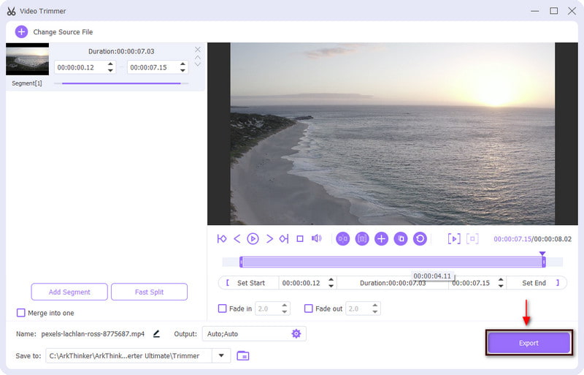
Task: Decrease the segment list end time 00:00:07.15
Action: pyautogui.click(x=182, y=70)
